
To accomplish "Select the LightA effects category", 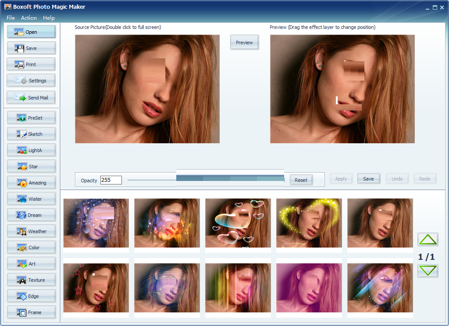I will tap(31, 150).
